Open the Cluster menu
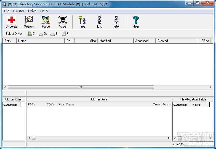Viewport: 216px width, 149px height. 18,11
